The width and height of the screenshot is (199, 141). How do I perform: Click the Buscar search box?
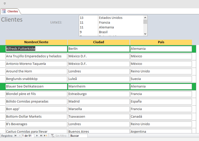pyautogui.click(x=79, y=136)
